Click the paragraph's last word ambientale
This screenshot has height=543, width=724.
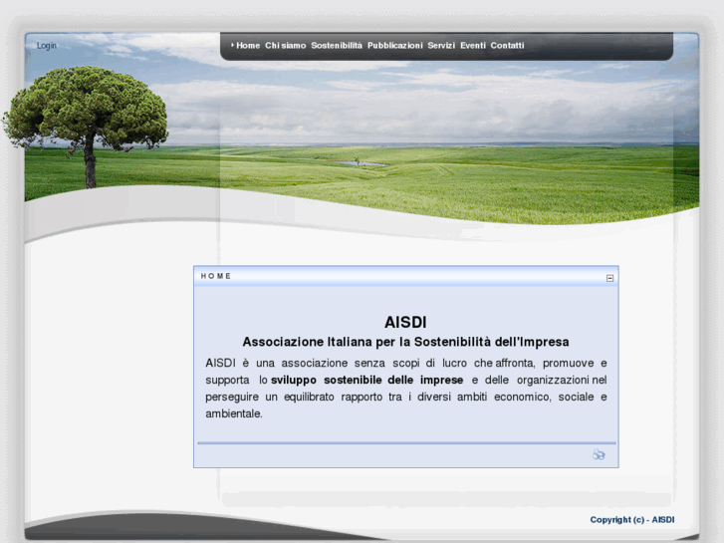click(x=233, y=413)
